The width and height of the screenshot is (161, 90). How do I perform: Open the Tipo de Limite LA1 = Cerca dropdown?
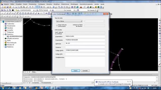point(69,21)
